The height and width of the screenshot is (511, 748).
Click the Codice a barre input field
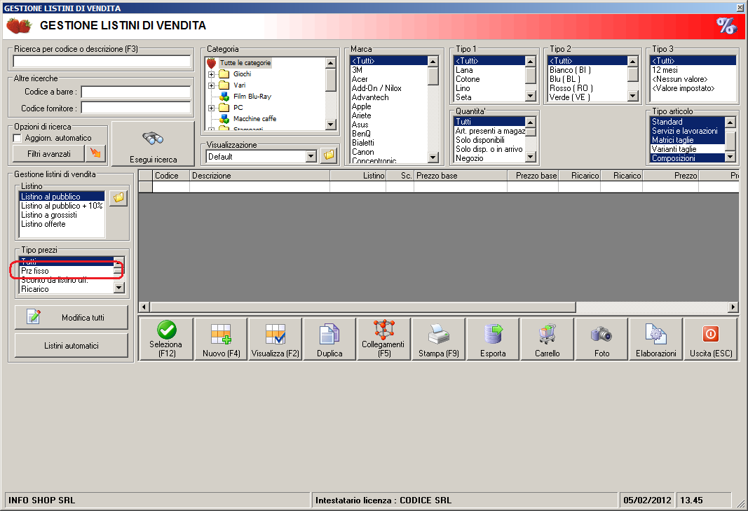click(x=136, y=92)
